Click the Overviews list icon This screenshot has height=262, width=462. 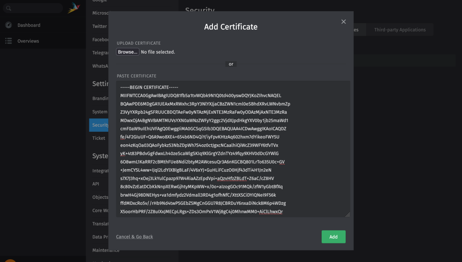pos(9,41)
